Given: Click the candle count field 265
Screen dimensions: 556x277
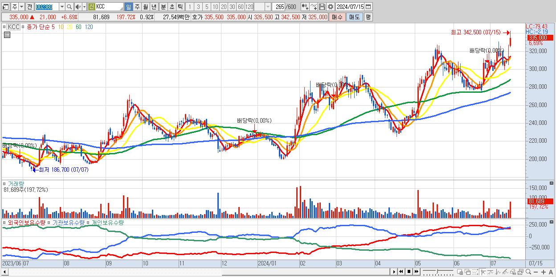Looking at the screenshot, I should pyautogui.click(x=279, y=7).
